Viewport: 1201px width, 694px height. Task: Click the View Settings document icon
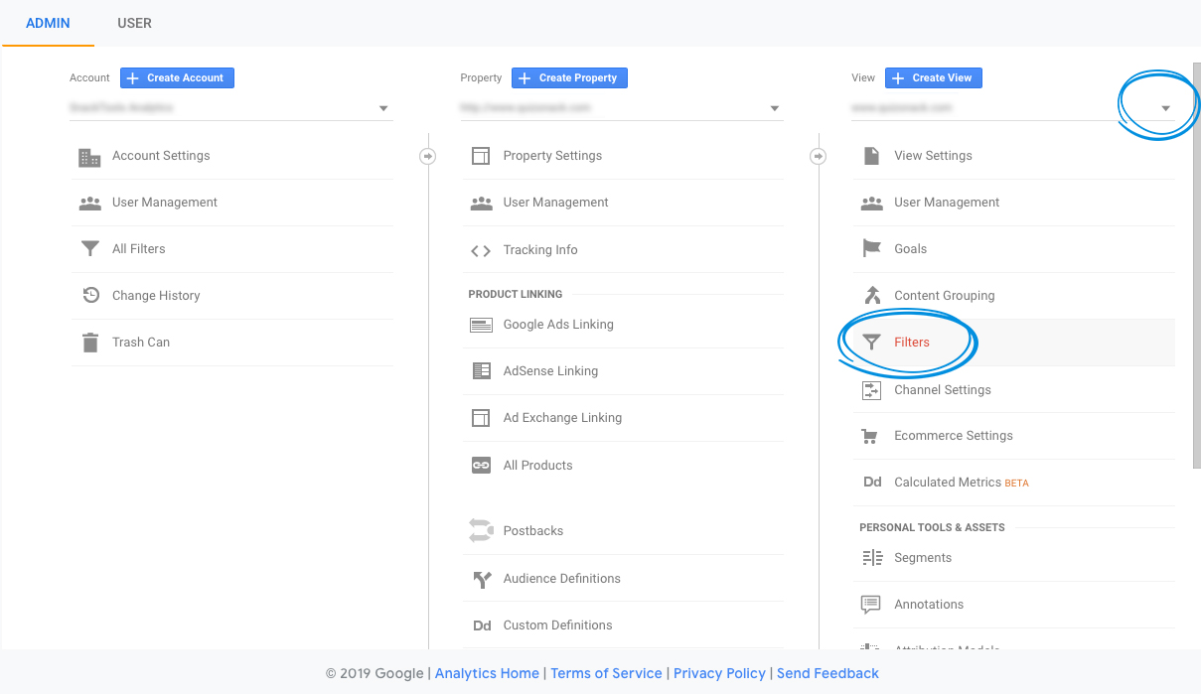pos(871,156)
